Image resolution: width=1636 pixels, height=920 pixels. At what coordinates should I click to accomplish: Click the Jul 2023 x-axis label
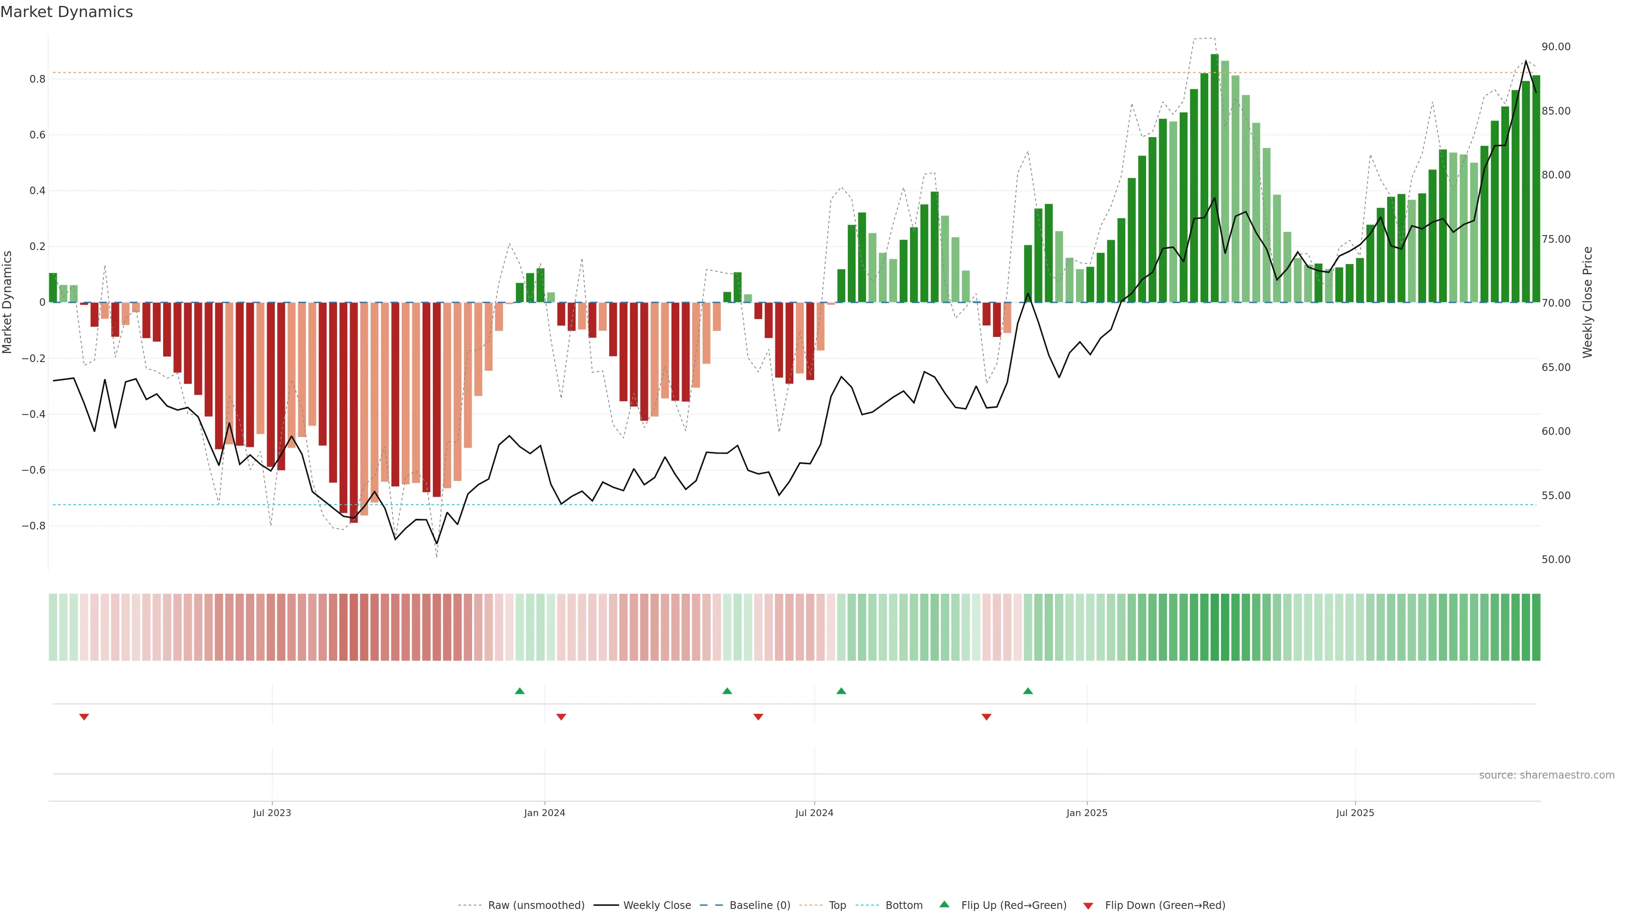pyautogui.click(x=272, y=813)
